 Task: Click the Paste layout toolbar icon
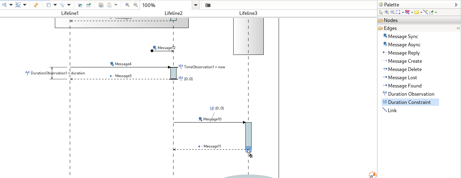click(109, 5)
